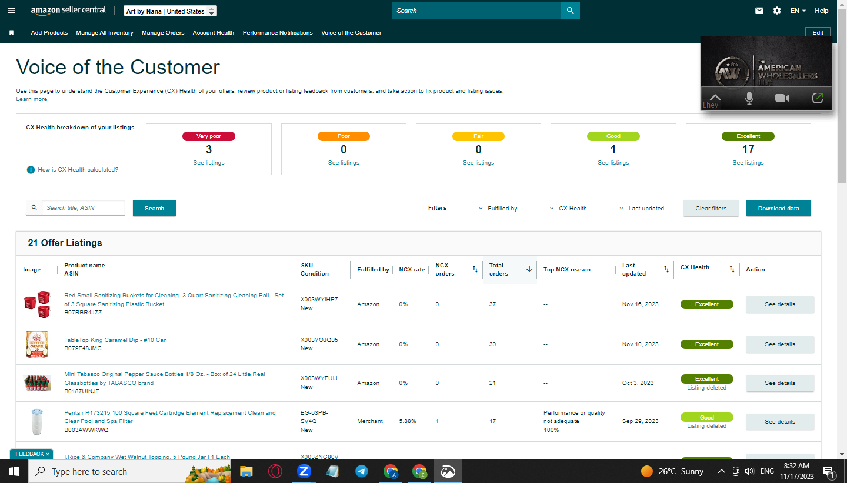Open the hamburger navigation menu
The width and height of the screenshot is (847, 483).
11,11
